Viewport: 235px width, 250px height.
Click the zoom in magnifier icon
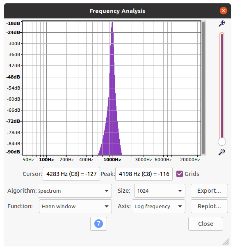(222, 24)
